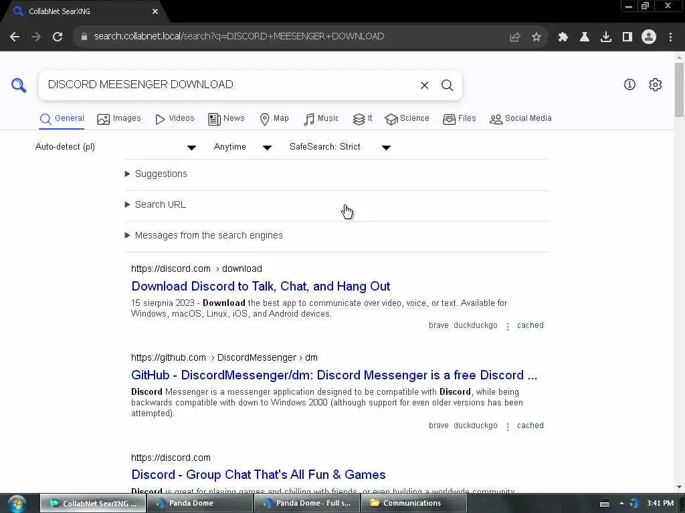Screen dimensions: 685x513
Task: Open Download Discord to Talk, Chat link
Action: tap(260, 287)
